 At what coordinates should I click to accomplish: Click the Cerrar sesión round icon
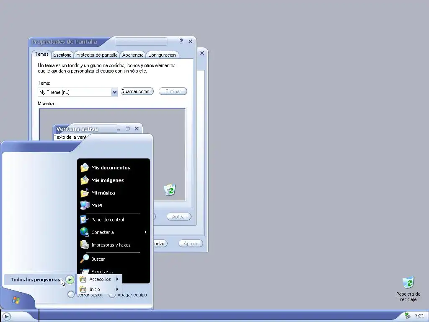click(x=71, y=295)
